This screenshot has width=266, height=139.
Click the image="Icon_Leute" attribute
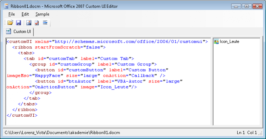click(x=106, y=87)
